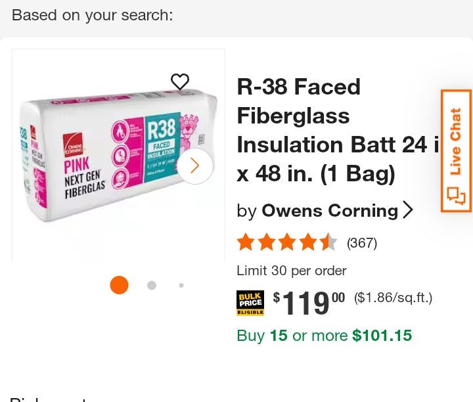Select the third small carousel dot
The height and width of the screenshot is (402, 473).
[x=181, y=285]
